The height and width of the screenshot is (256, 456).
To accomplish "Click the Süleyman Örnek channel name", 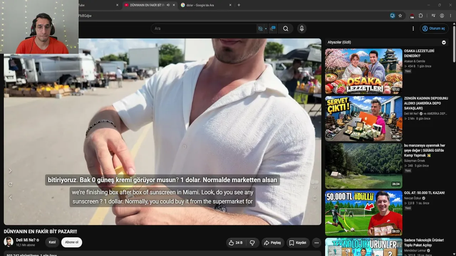I will point(414,161).
